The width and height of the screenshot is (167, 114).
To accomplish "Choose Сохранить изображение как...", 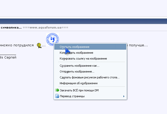I will (x=79, y=66).
